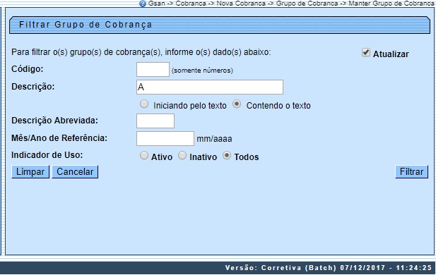Choose the Ativo usage indicator
The image size is (436, 275).
[x=144, y=155]
